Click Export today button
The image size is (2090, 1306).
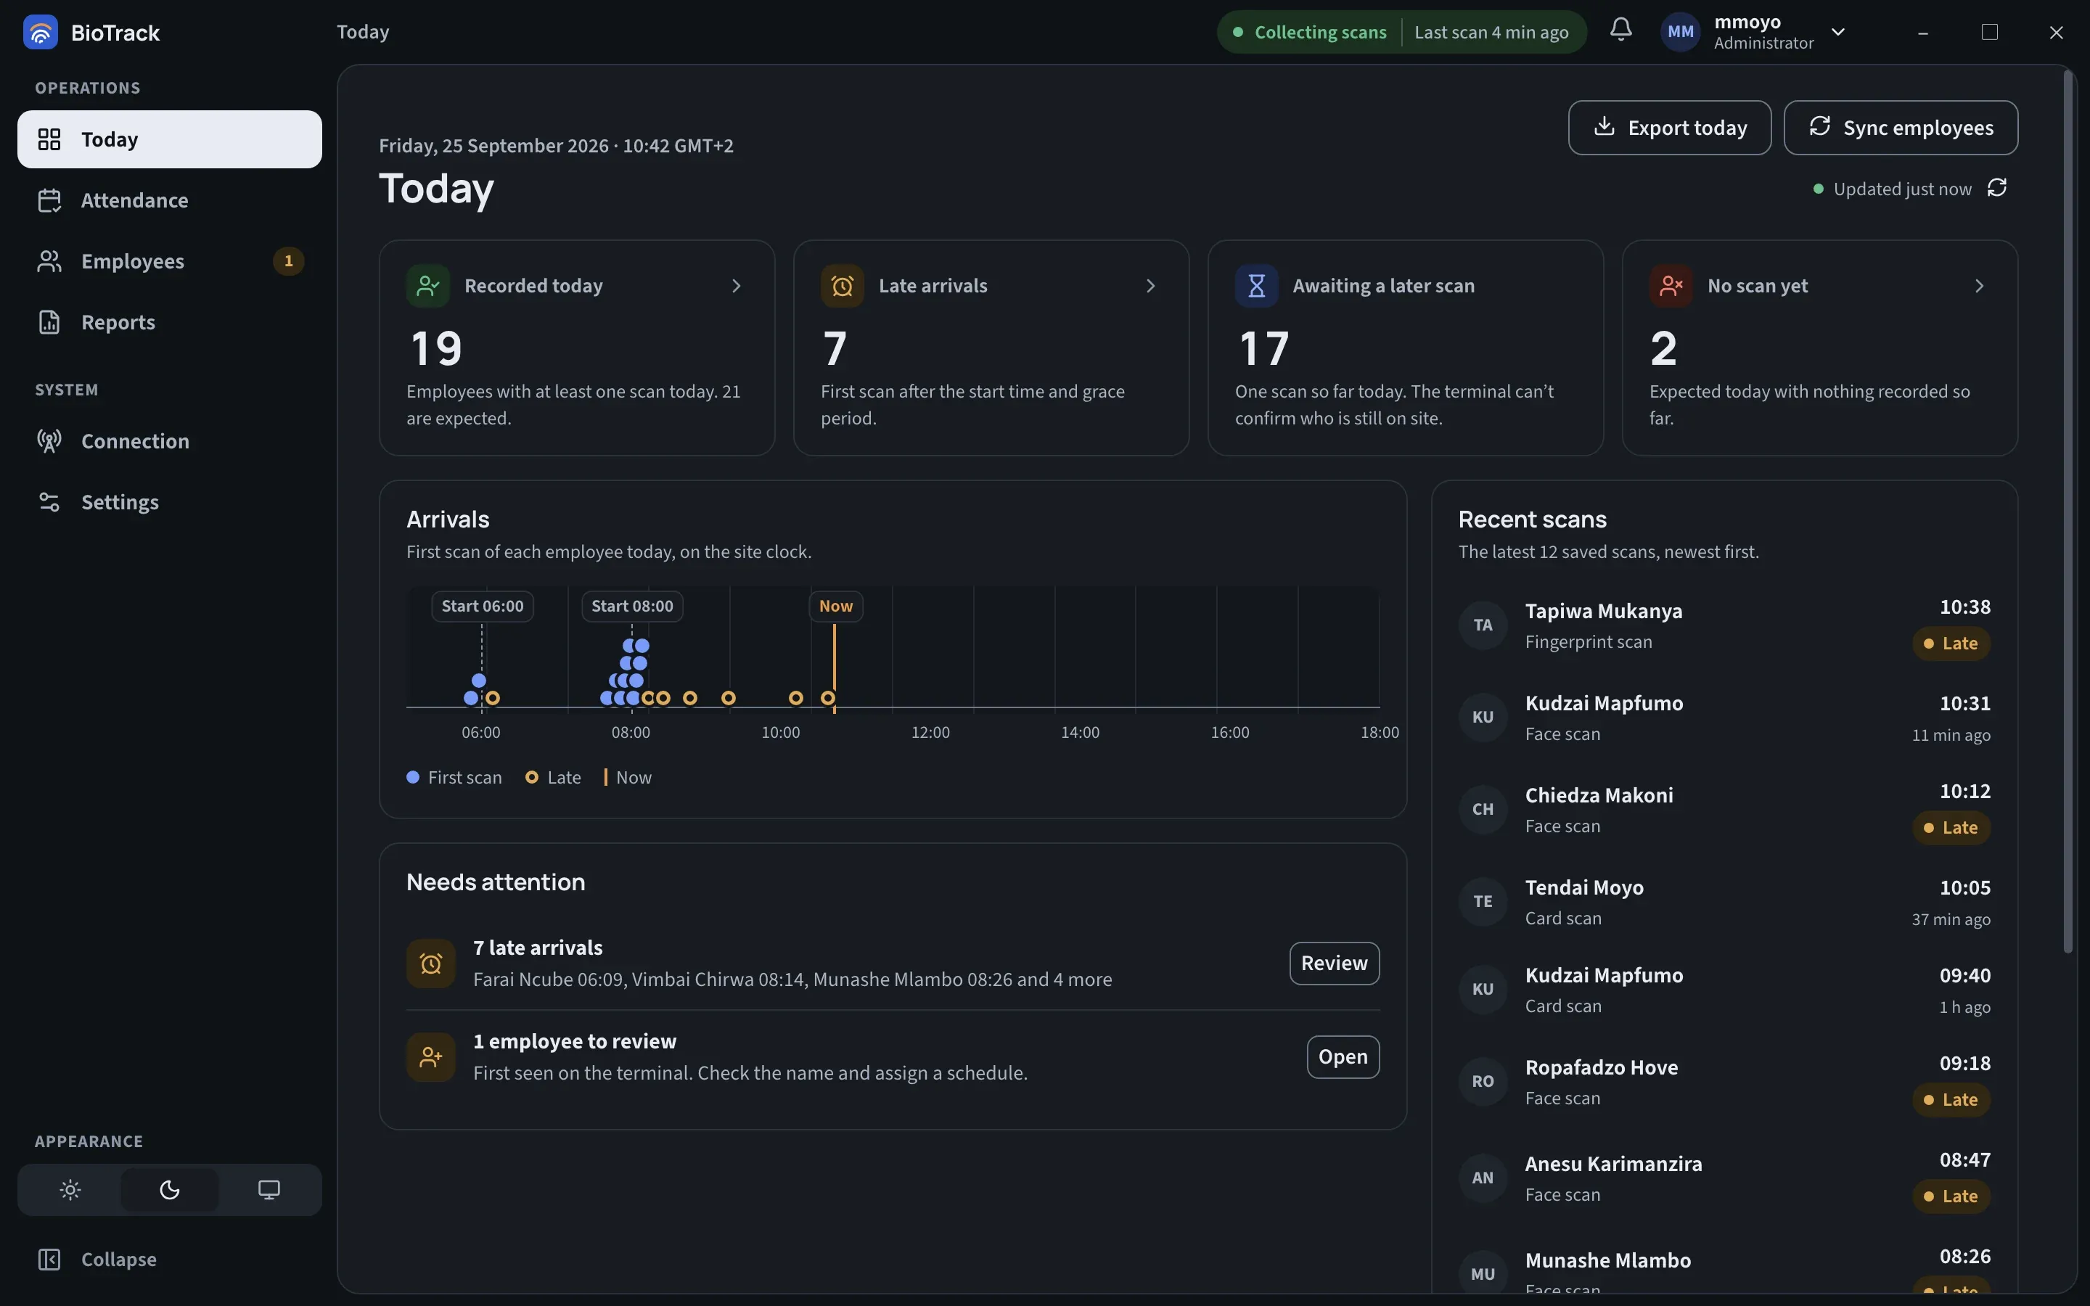click(1669, 128)
